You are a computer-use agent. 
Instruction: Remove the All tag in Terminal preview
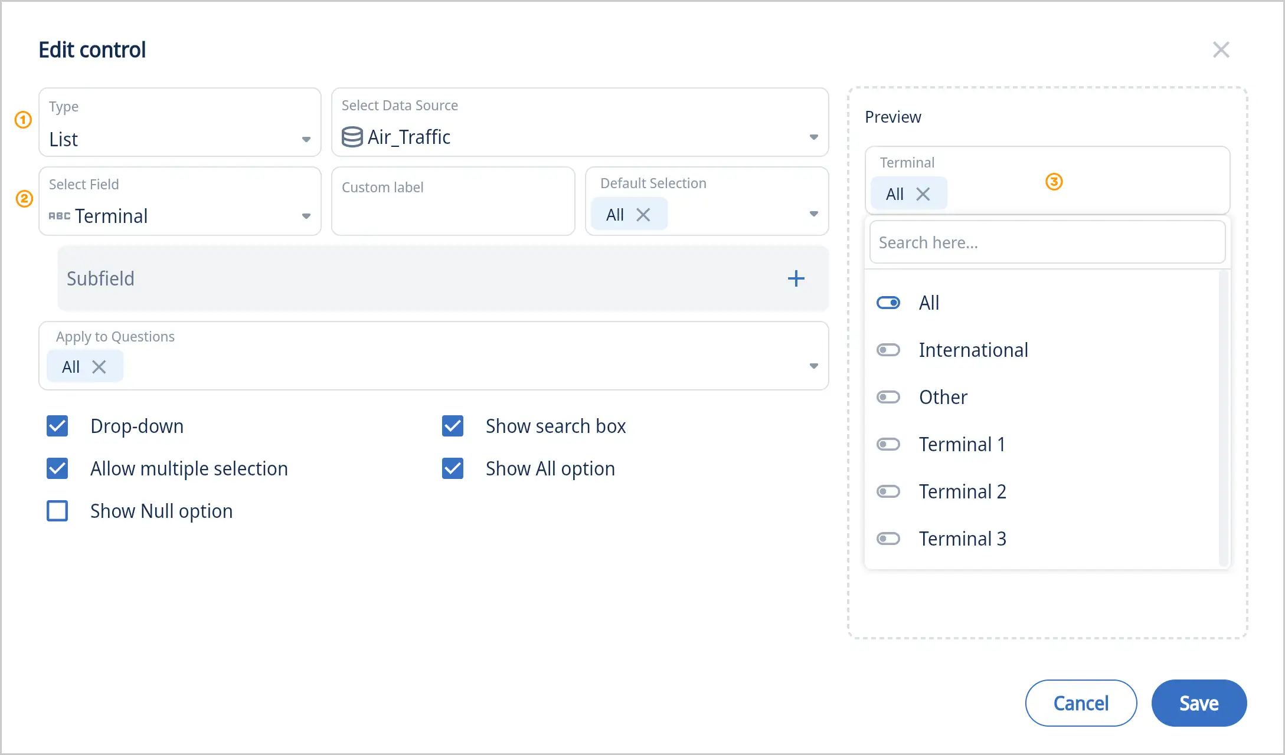point(923,194)
